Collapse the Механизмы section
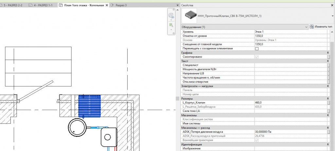Screen dimensions: 335x151 tap(328, 115)
